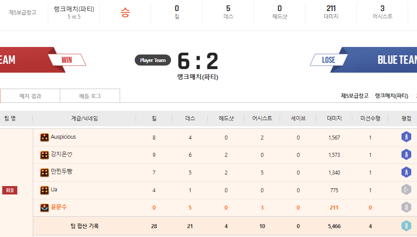Viewport: 417px width, 237px height.
Task: Click the red WIN banner
Action: (66, 60)
